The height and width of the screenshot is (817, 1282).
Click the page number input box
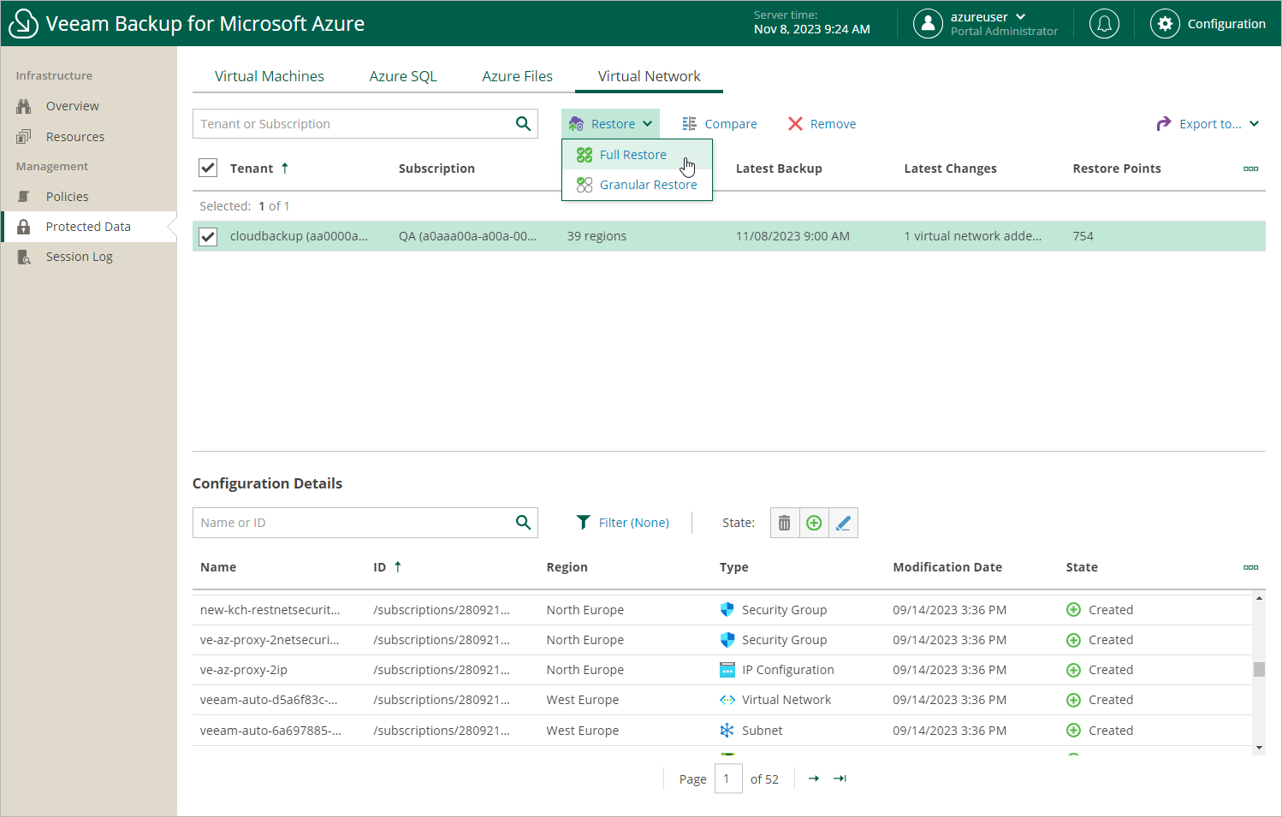tap(728, 779)
